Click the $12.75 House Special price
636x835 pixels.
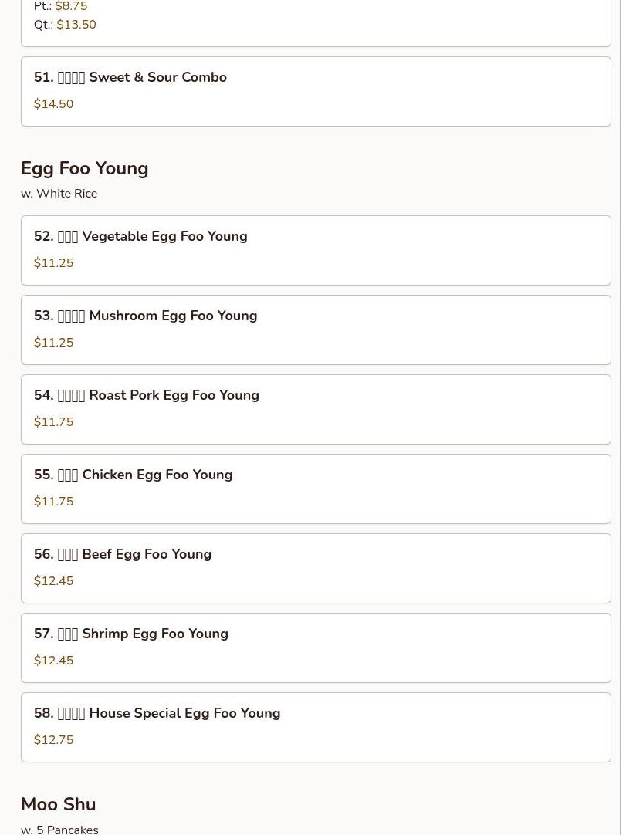(x=53, y=740)
